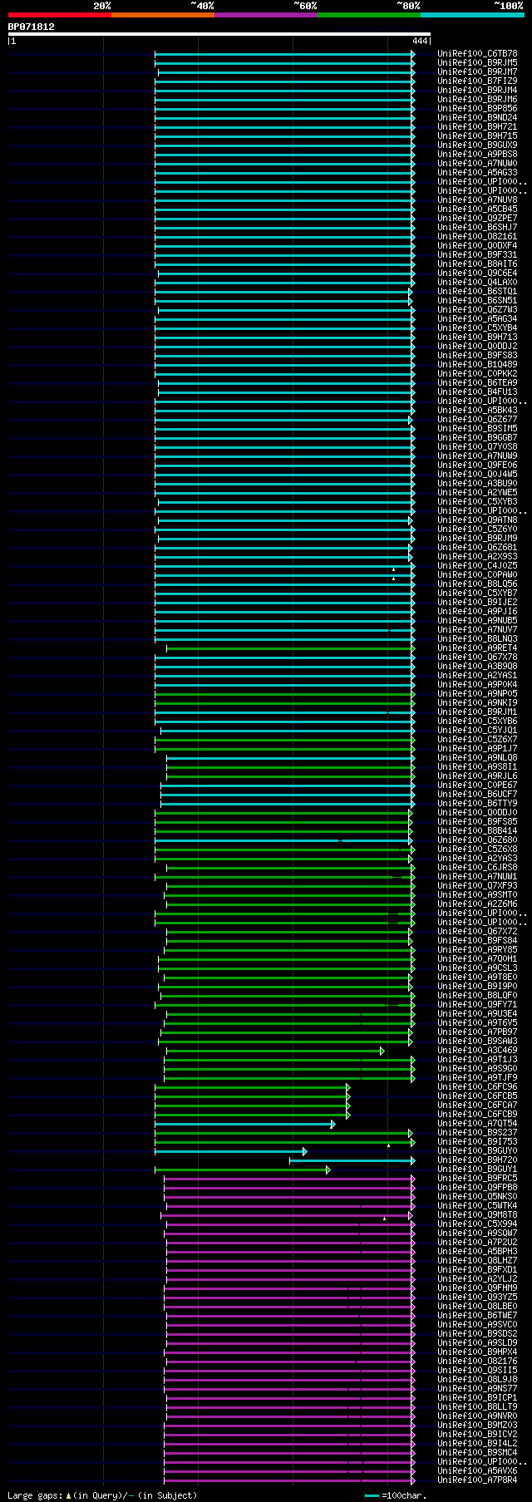The image size is (532, 1502).
Task: Select hit UniRef100_C4J0Z5
Action: point(477,566)
